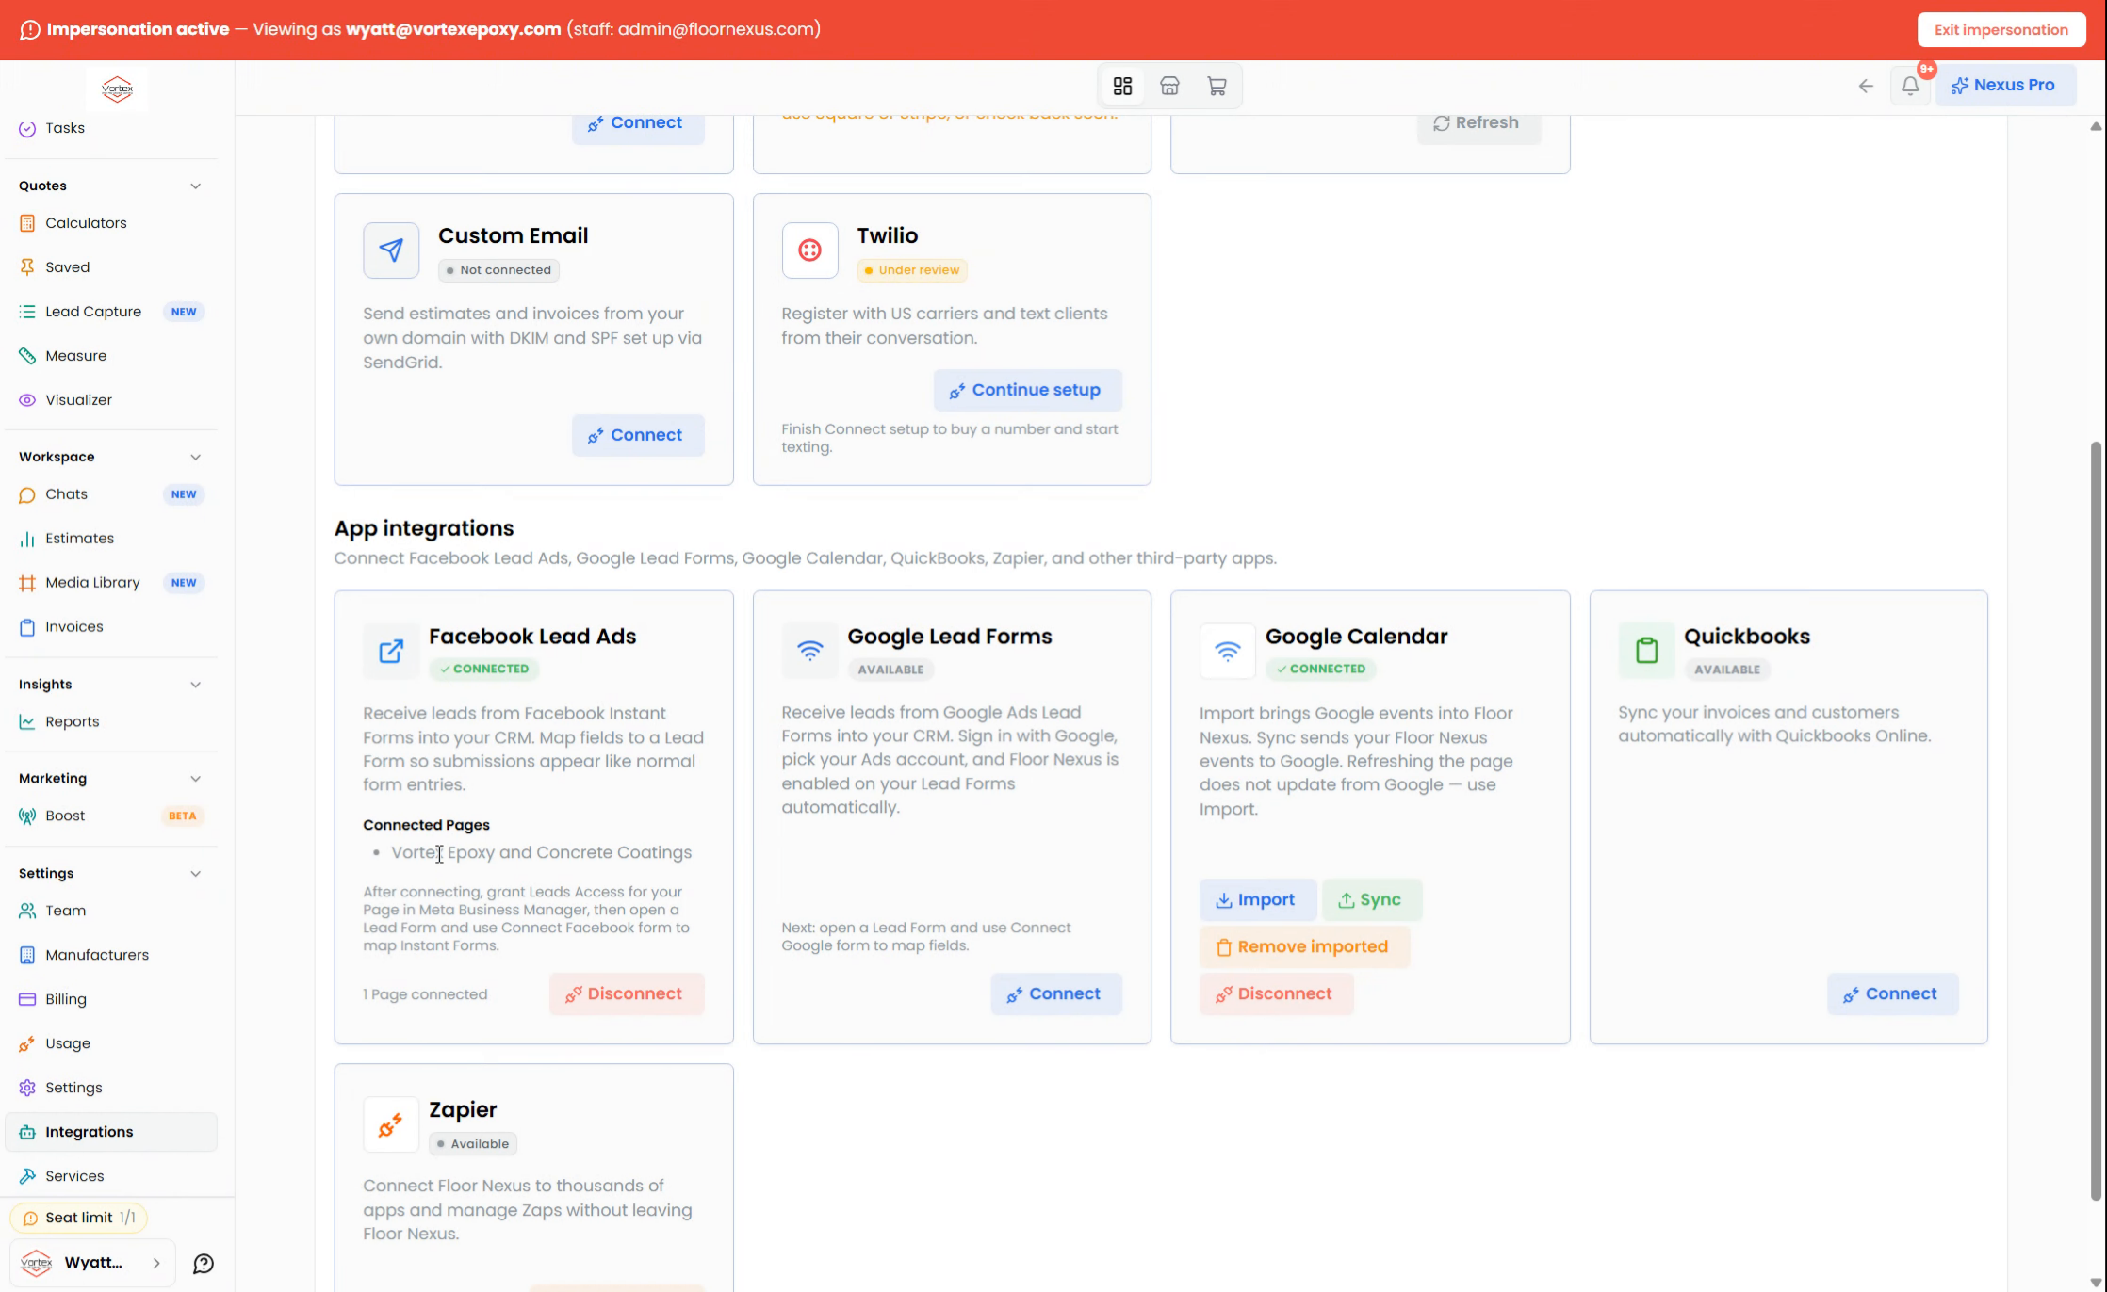Expand the Wyatt account menu
This screenshot has height=1292, width=2107.
(93, 1263)
